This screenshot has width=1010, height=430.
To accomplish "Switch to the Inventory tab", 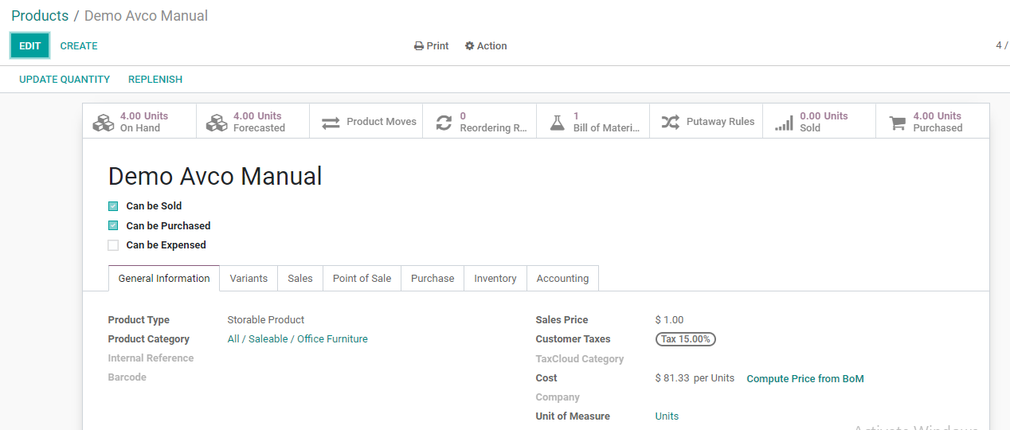I will [495, 279].
